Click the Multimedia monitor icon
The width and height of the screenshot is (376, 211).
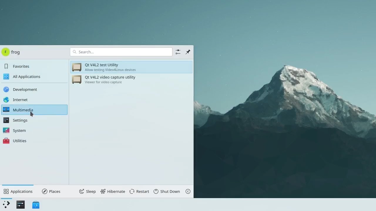coord(6,110)
